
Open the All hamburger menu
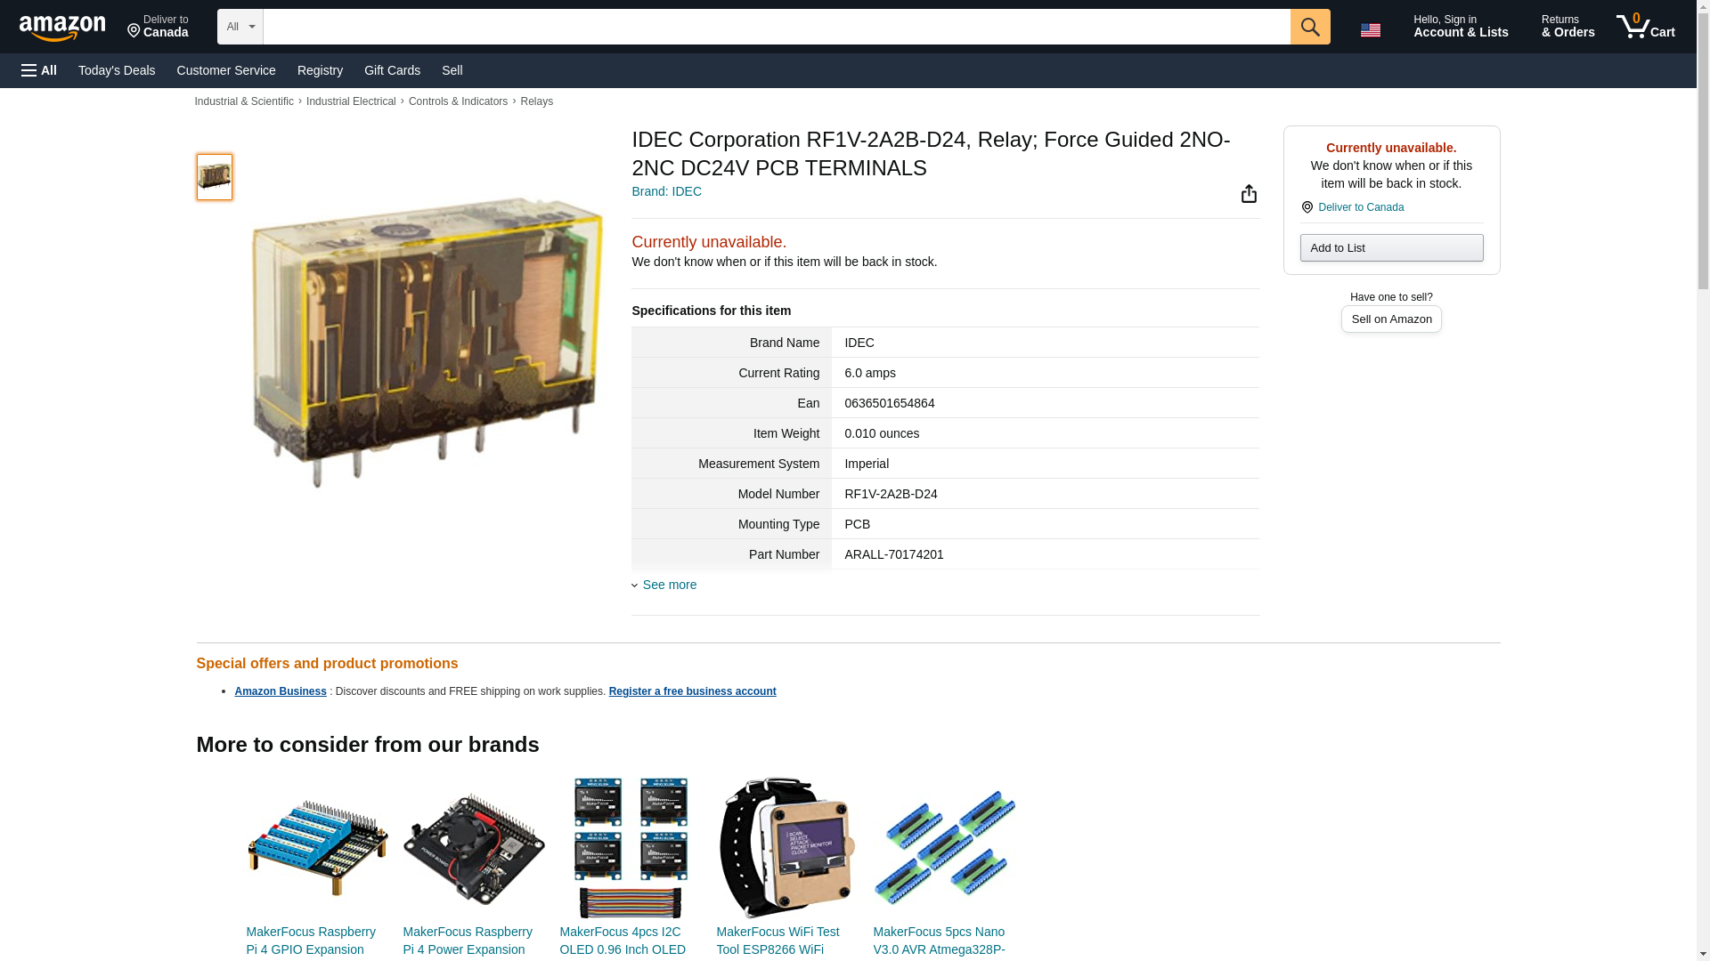39,70
